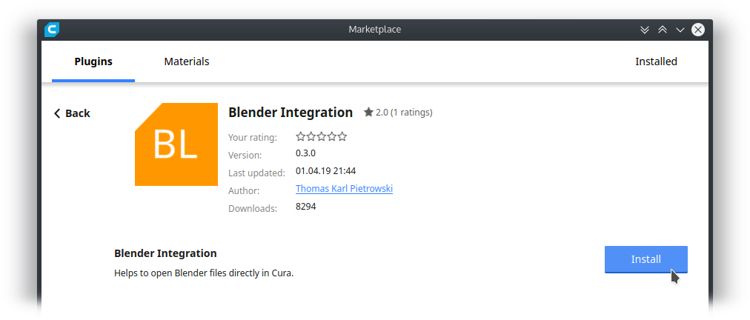
Task: Install the Blender Integration plugin
Action: point(646,259)
